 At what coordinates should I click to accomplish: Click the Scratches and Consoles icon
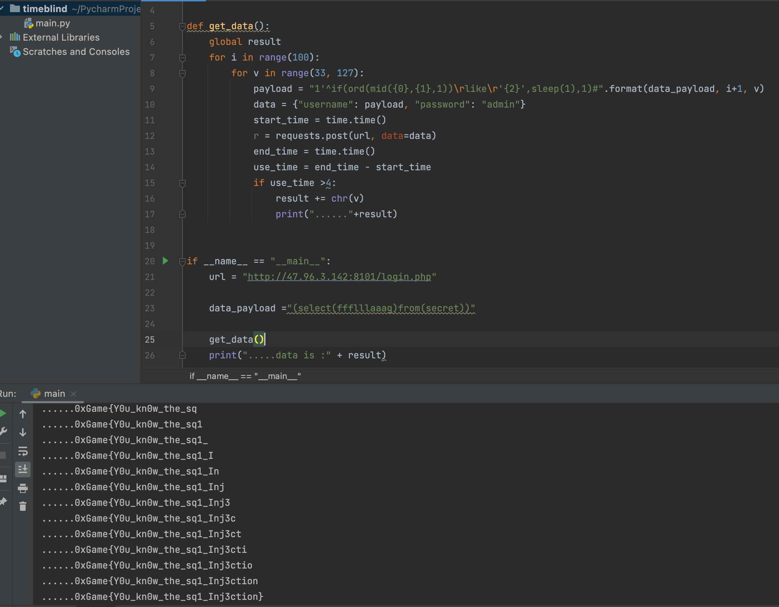(15, 52)
